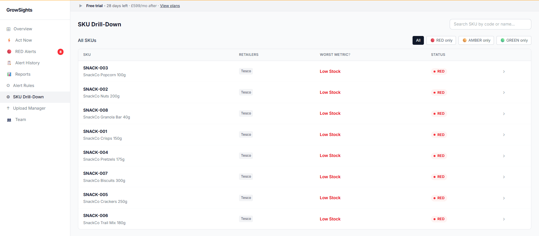Click 'SnackCo Crisps 150g' name
539x236 pixels.
point(102,138)
